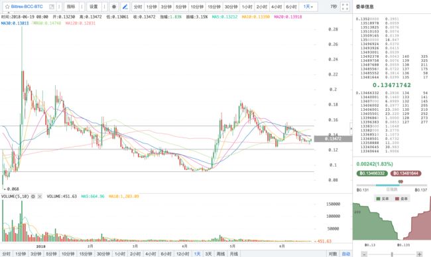Favorite Bittrex-BCC-BTC with the star icon
The height and width of the screenshot is (257, 431).
pyautogui.click(x=7, y=7)
